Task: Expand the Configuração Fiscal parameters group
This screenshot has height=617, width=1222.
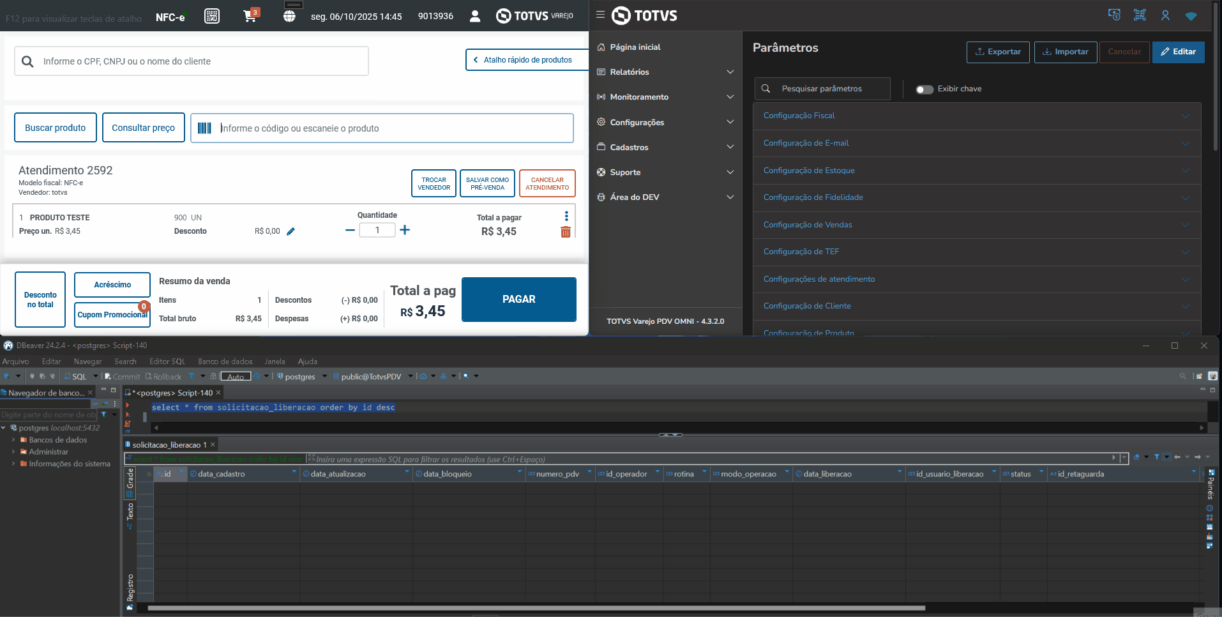Action: [977, 116]
